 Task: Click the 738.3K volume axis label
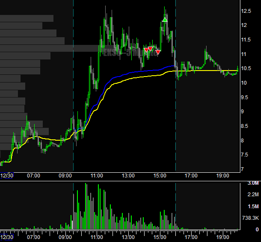tap(250, 218)
